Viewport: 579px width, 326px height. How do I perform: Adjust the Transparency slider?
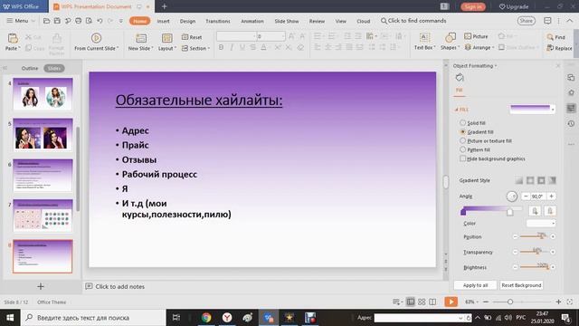tap(534, 252)
